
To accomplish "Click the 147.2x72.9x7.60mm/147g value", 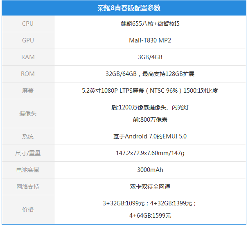I will pyautogui.click(x=150, y=153).
